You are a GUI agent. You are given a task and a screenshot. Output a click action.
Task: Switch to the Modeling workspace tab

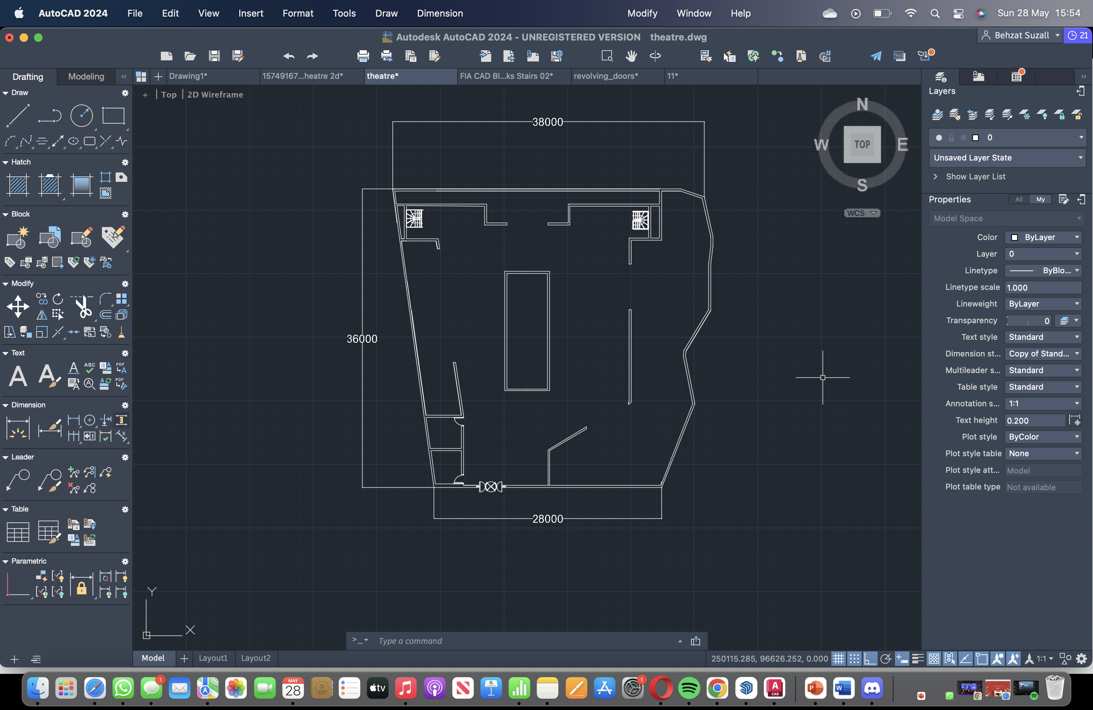tap(86, 76)
